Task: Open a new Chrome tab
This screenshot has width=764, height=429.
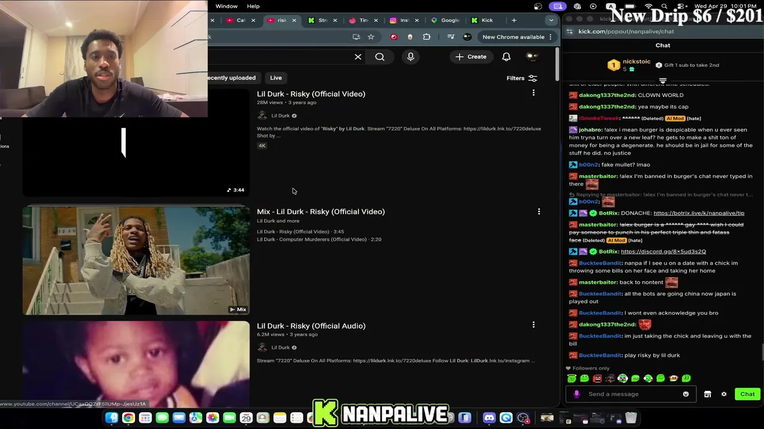Action: [514, 20]
